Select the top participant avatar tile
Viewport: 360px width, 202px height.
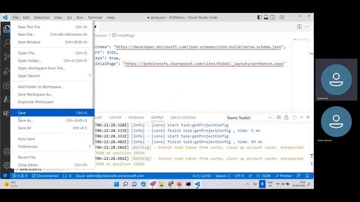point(336,80)
